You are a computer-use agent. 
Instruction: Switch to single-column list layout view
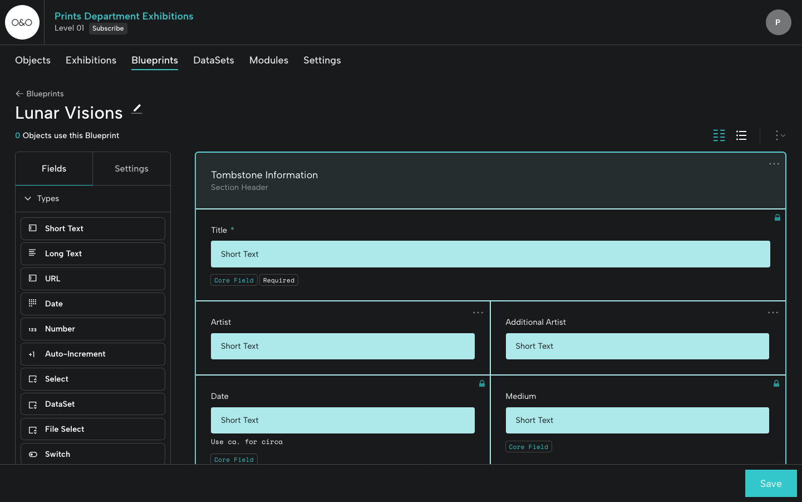click(741, 135)
